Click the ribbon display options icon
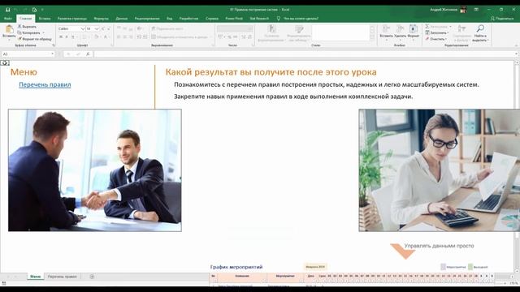 (x=476, y=10)
